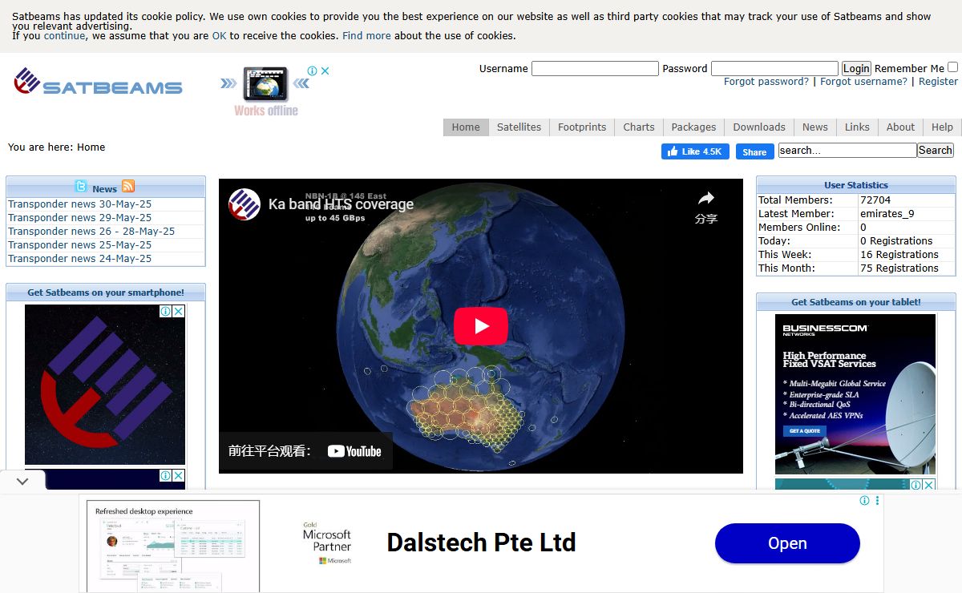Viewport: 962px width, 593px height.
Task: Collapse the bottom ad with chevron
Action: coord(22,481)
